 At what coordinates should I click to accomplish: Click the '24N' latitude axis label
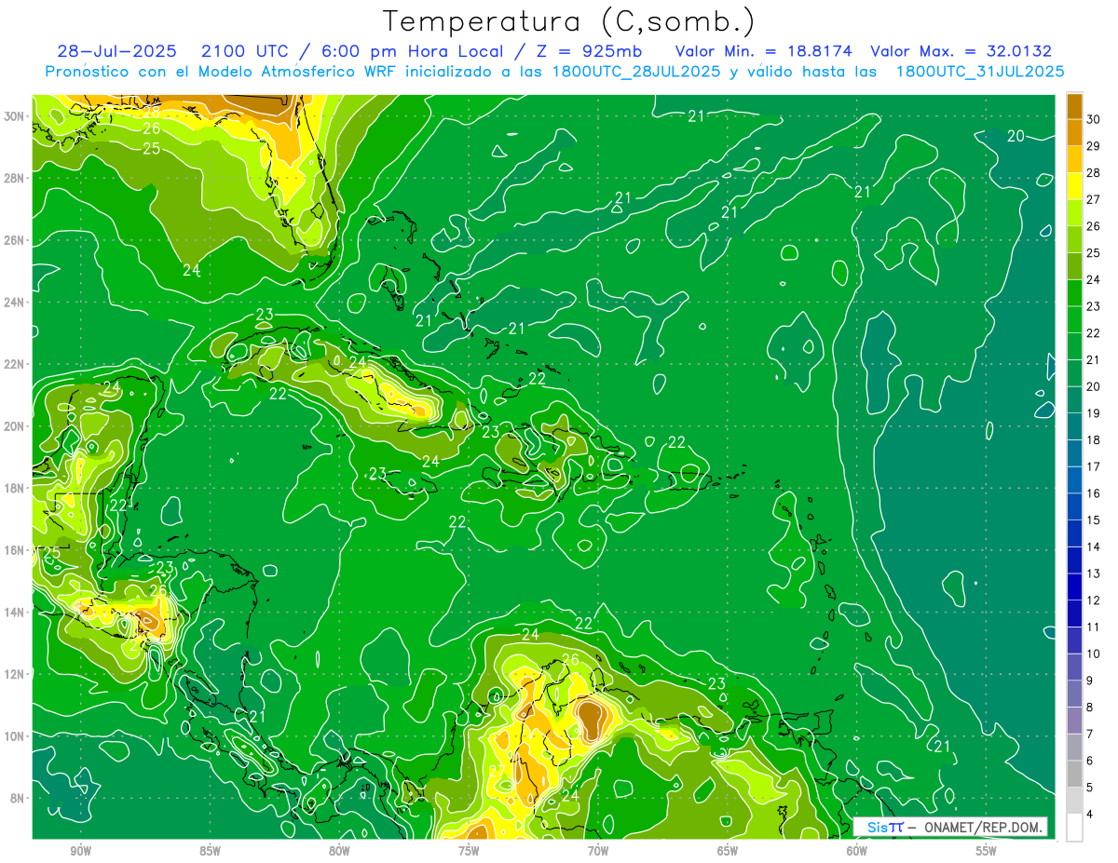(15, 303)
